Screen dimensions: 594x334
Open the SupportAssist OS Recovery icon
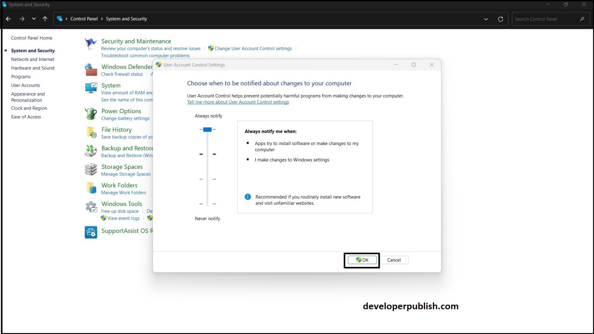click(91, 232)
